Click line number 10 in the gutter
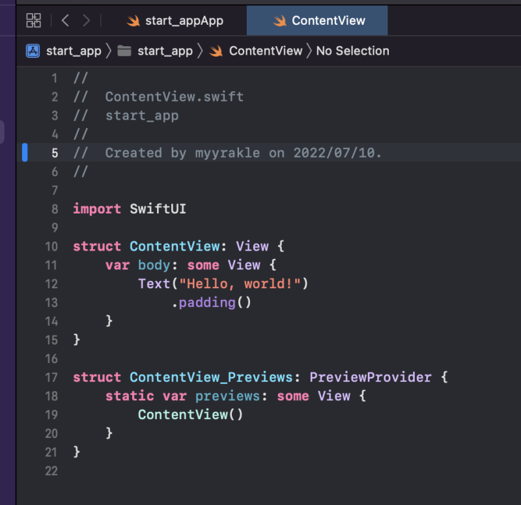521x505 pixels. tap(51, 247)
